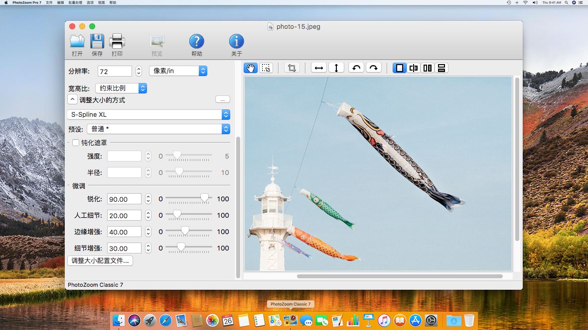Open the 预设 preset dropdown showing 普通

pos(158,129)
